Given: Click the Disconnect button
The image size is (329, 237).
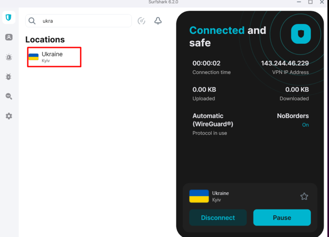Looking at the screenshot, I should coord(218,218).
